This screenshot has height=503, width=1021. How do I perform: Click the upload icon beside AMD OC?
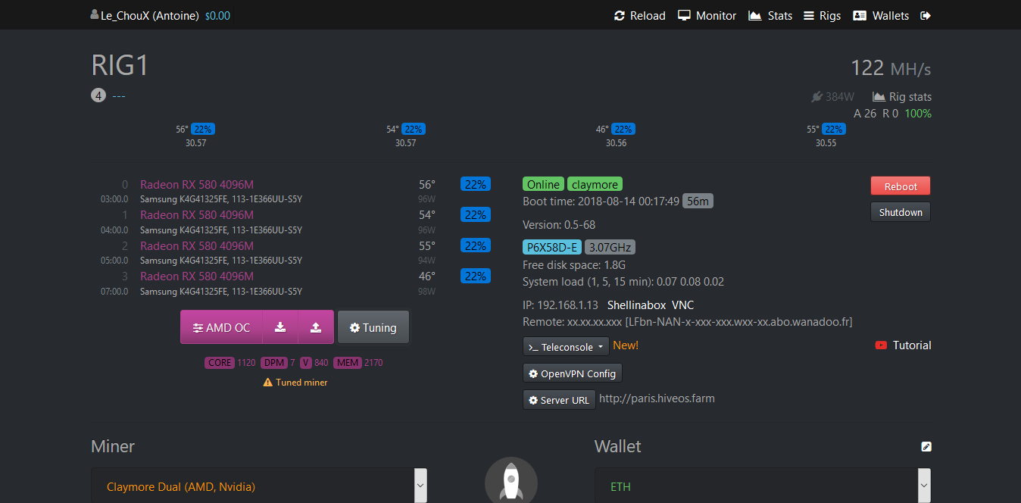(316, 327)
